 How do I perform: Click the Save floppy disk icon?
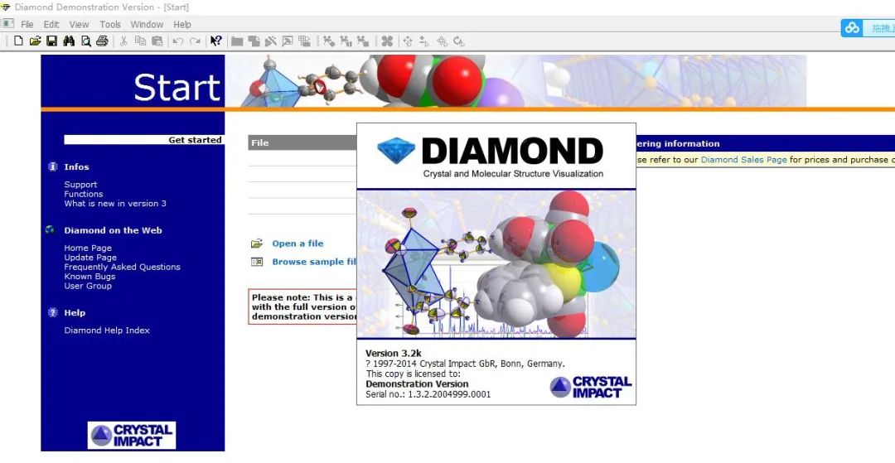pos(52,41)
